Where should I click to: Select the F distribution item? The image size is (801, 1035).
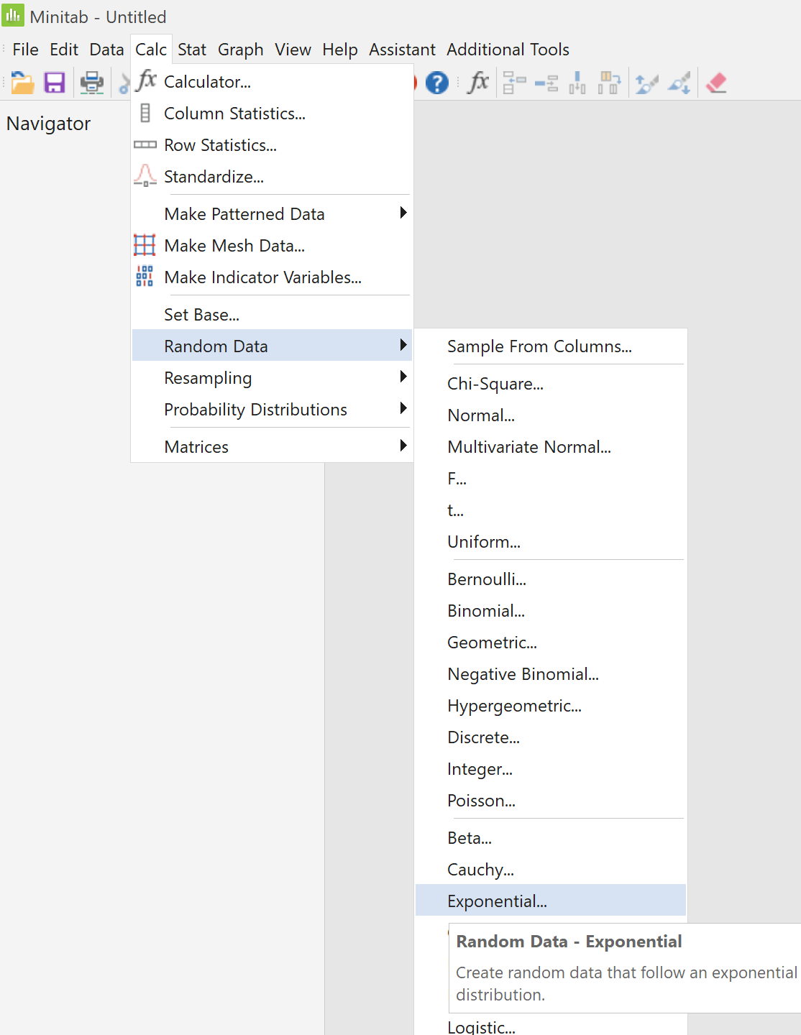click(551, 479)
